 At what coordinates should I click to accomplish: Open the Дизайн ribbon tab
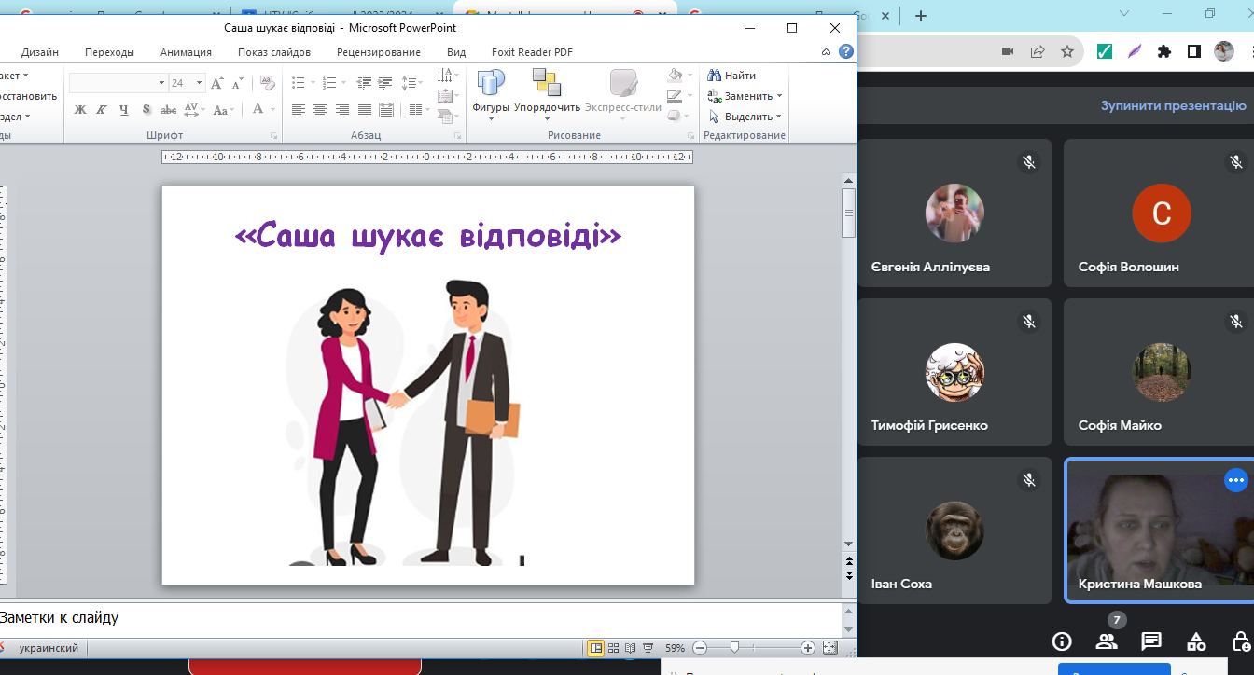[40, 52]
